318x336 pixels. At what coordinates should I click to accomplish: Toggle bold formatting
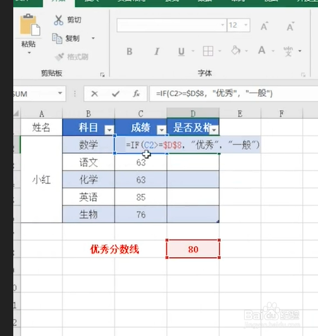click(x=130, y=51)
